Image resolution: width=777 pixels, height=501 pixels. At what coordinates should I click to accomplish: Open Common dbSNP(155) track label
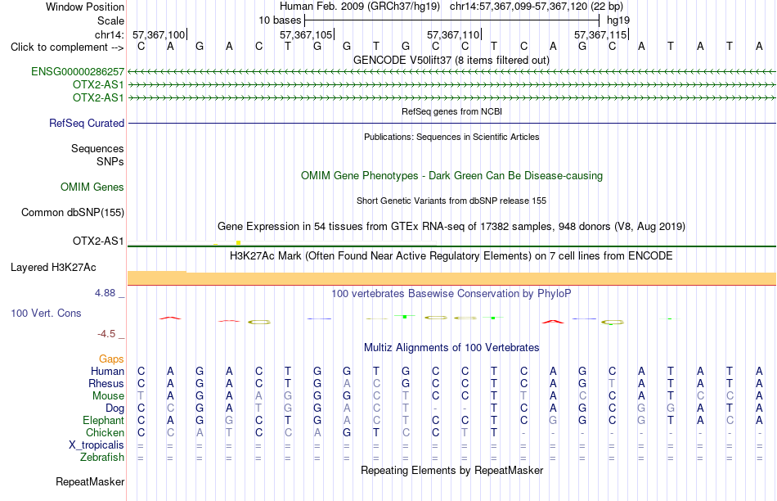pyautogui.click(x=73, y=212)
